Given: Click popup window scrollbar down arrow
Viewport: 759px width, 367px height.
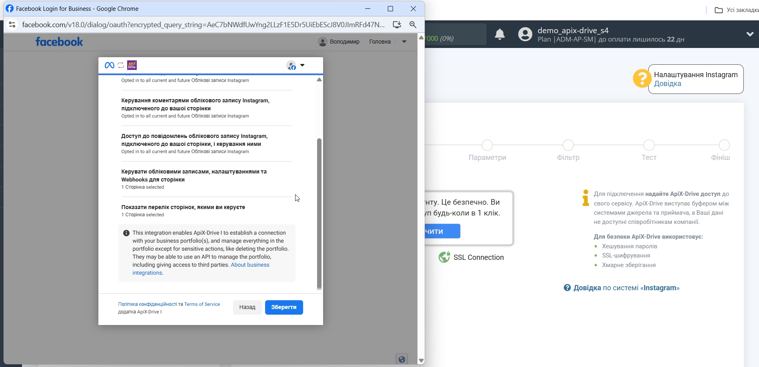Looking at the screenshot, I should pos(421,361).
